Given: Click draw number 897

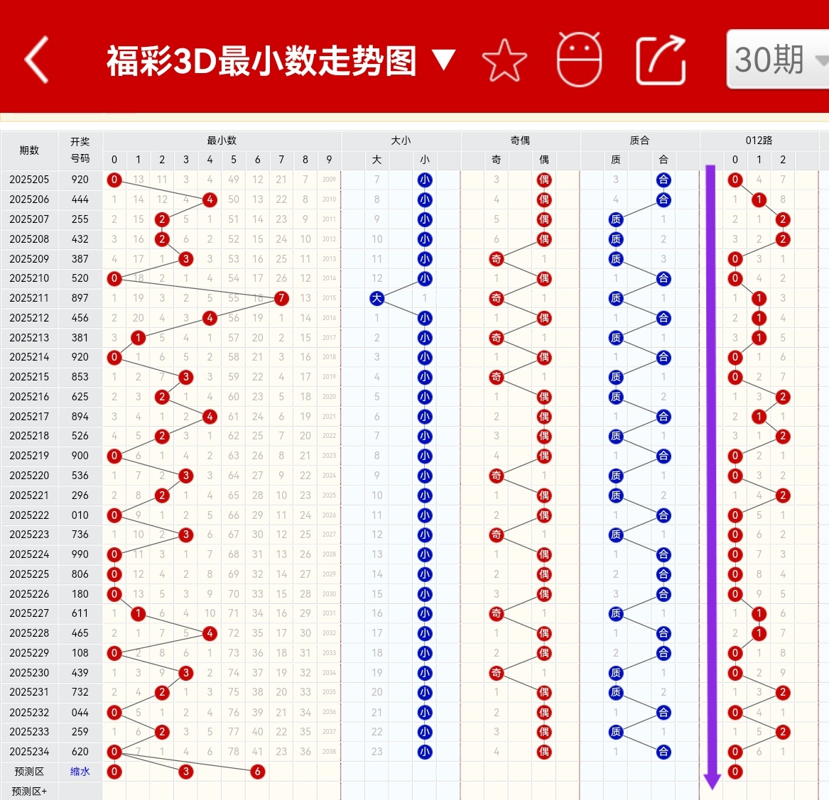Looking at the screenshot, I should (x=80, y=298).
